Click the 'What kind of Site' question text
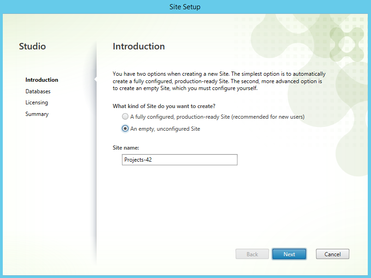 tap(164, 106)
